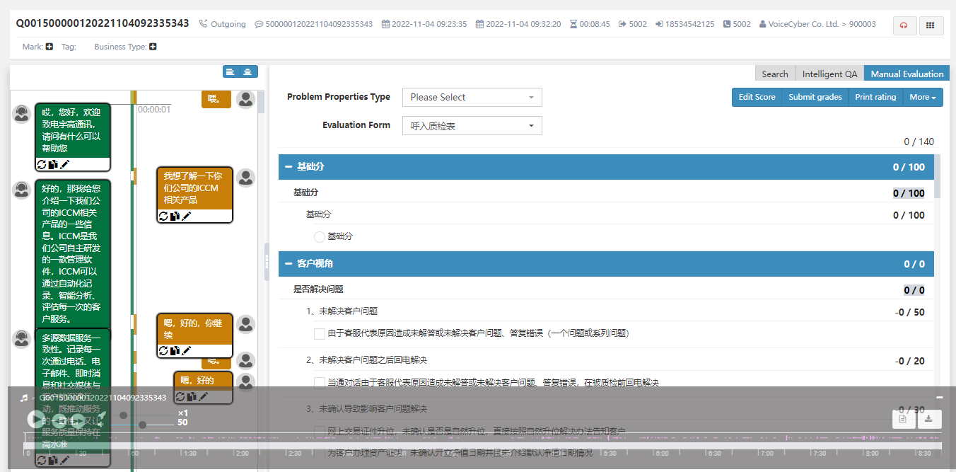This screenshot has height=472, width=956.
Task: Edit the '我想了解一下' customer message
Action: pos(187,216)
